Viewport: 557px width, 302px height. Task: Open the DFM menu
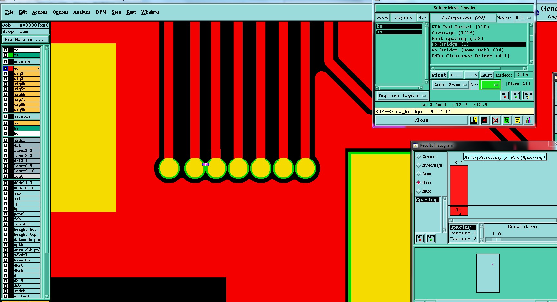101,12
